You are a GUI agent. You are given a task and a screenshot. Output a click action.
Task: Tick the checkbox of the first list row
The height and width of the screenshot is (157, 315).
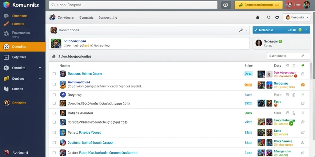(54, 74)
